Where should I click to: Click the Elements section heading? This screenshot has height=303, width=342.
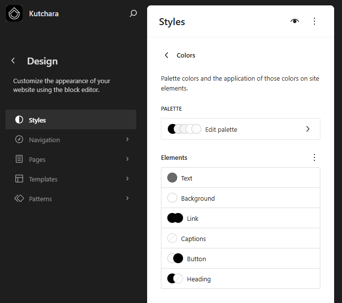174,157
